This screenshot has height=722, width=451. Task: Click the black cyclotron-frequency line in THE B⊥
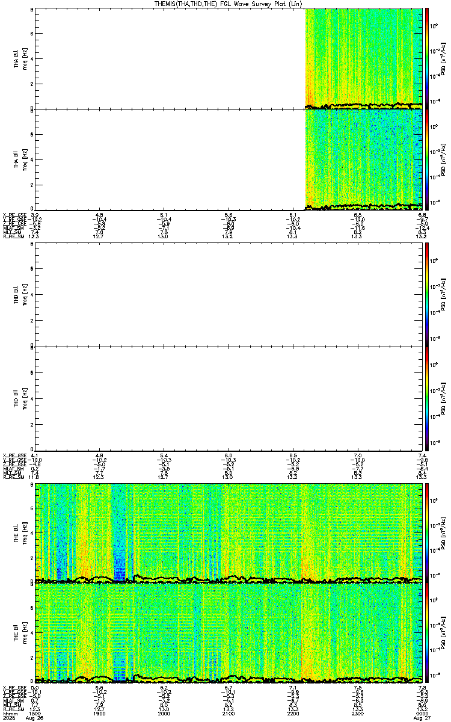pyautogui.click(x=228, y=579)
